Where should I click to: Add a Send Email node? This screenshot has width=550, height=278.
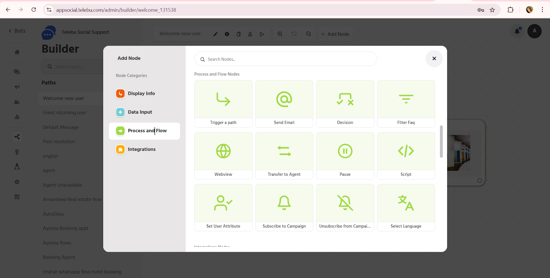click(284, 104)
